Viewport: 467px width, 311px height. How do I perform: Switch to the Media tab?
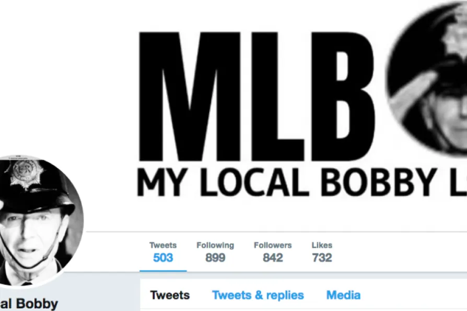click(343, 295)
